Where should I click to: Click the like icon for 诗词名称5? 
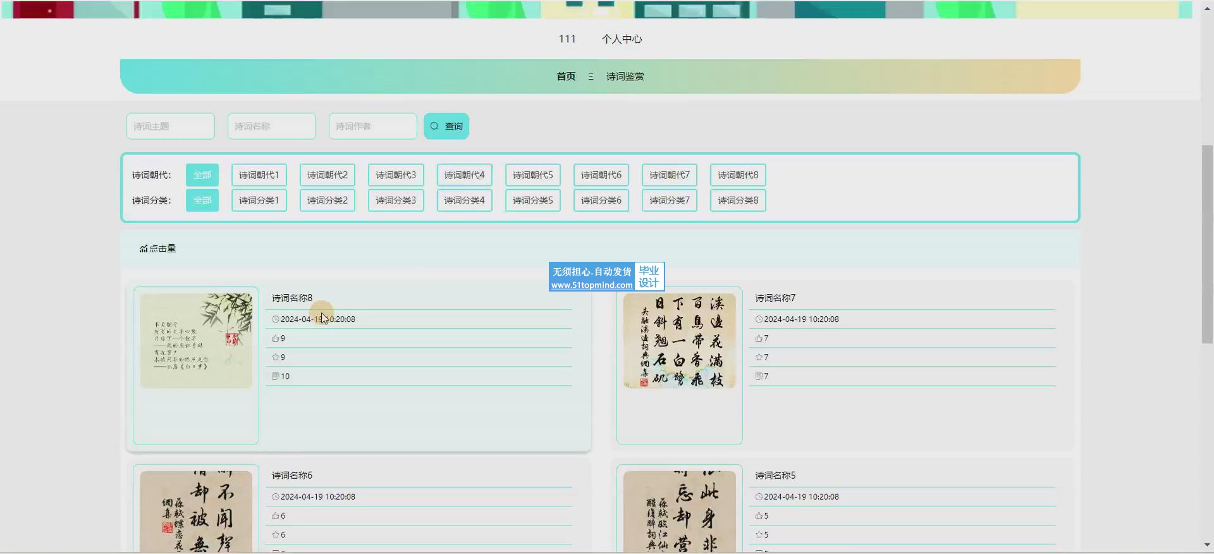759,516
